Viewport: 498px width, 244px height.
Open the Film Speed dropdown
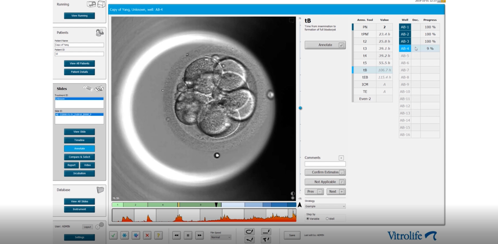pos(221,237)
